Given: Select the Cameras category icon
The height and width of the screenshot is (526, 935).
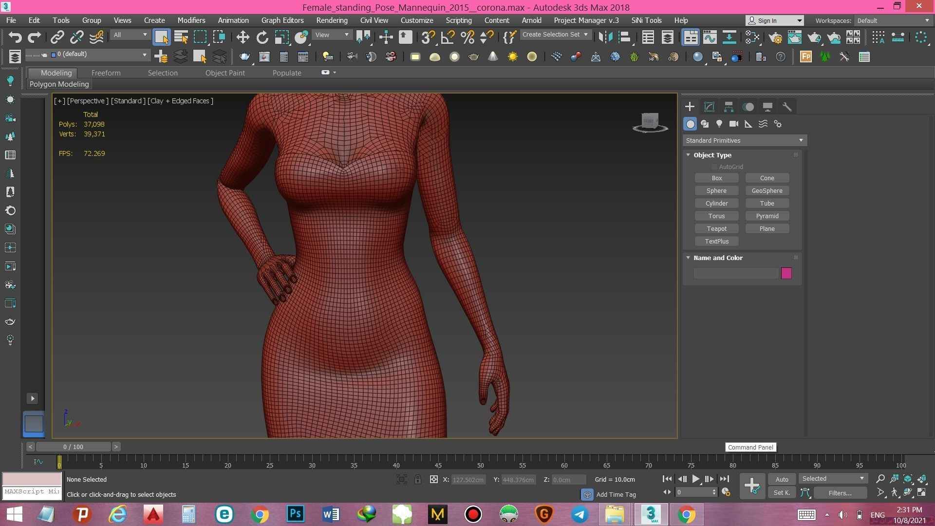Looking at the screenshot, I should click(x=734, y=124).
